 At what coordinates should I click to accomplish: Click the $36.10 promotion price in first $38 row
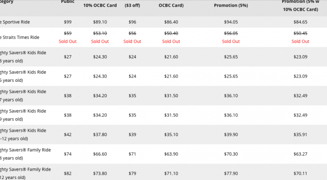(x=231, y=96)
